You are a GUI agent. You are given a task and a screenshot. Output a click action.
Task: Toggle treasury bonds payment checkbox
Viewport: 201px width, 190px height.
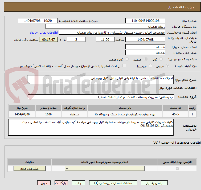click(124, 66)
